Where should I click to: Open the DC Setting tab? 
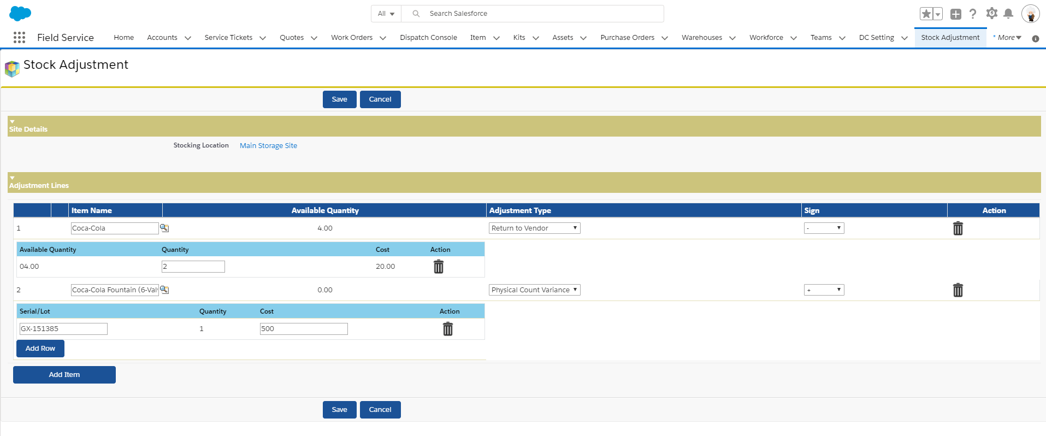877,38
